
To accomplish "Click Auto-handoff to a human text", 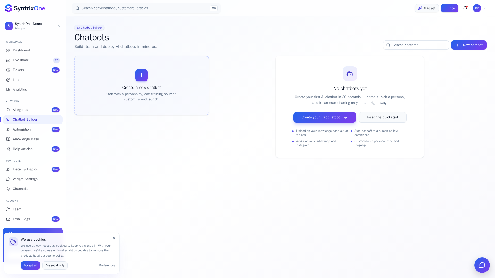I will pyautogui.click(x=376, y=133).
